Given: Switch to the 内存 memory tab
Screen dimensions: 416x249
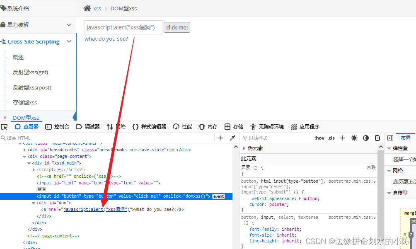Looking at the screenshot, I should pyautogui.click(x=208, y=127).
